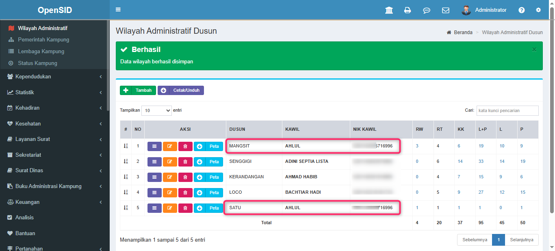Click the printer icon in top bar
Viewport: 555px width, 251px height.
[x=408, y=10]
